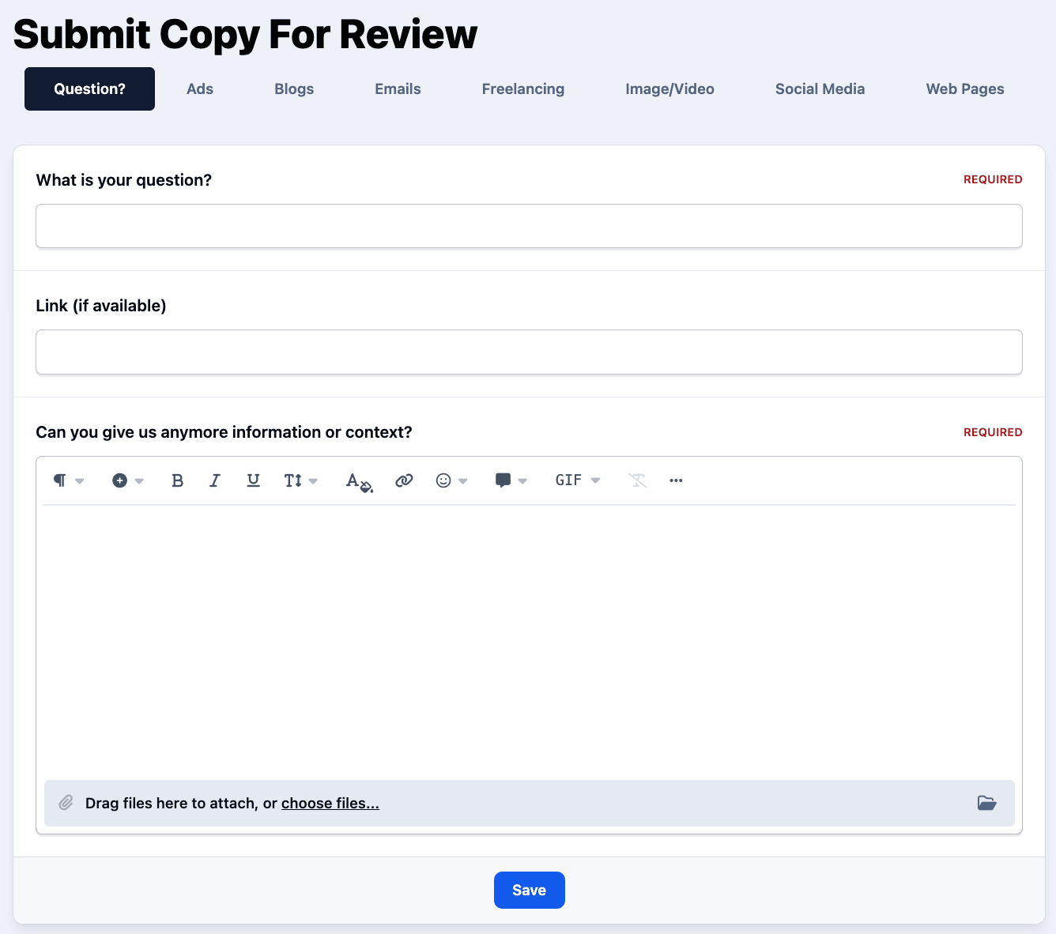Click the choose files link
1056x934 pixels.
tap(330, 803)
